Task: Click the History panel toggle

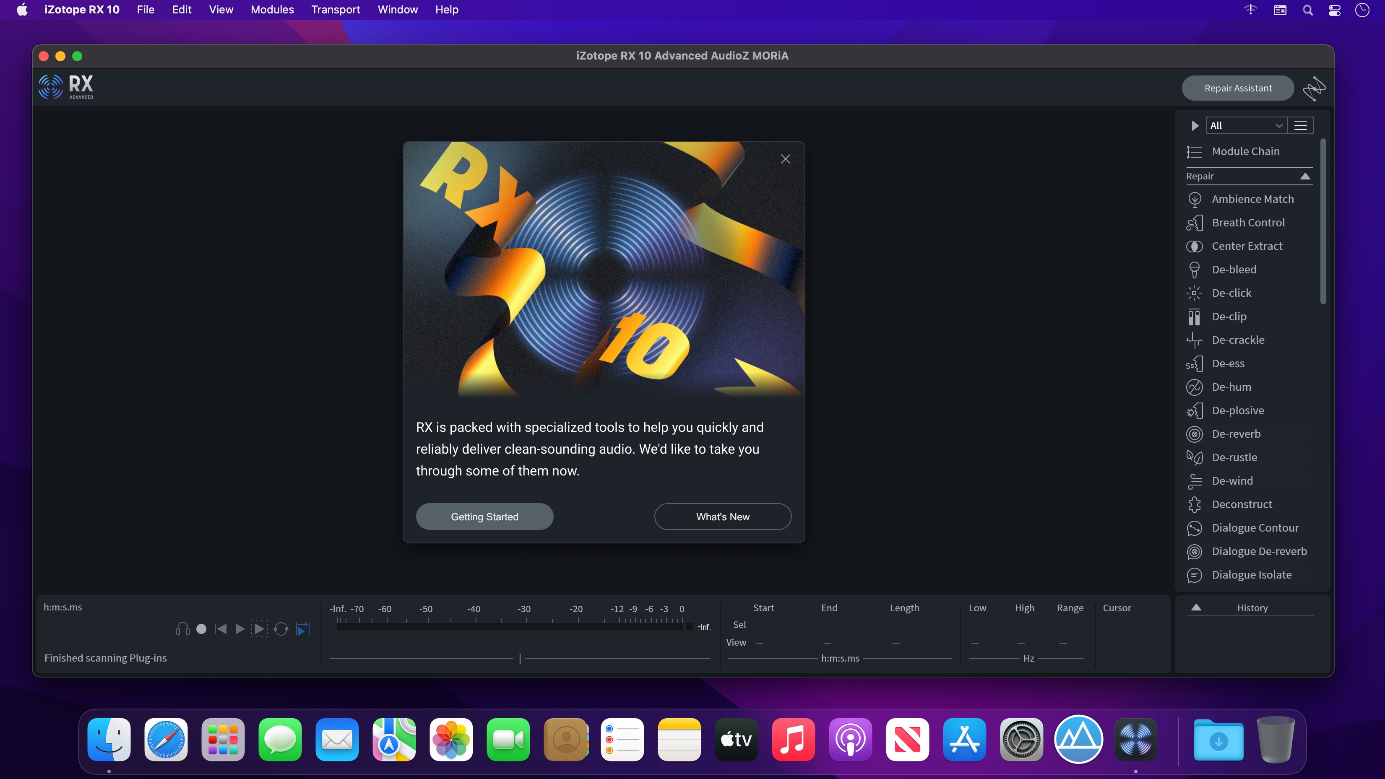Action: pos(1197,607)
